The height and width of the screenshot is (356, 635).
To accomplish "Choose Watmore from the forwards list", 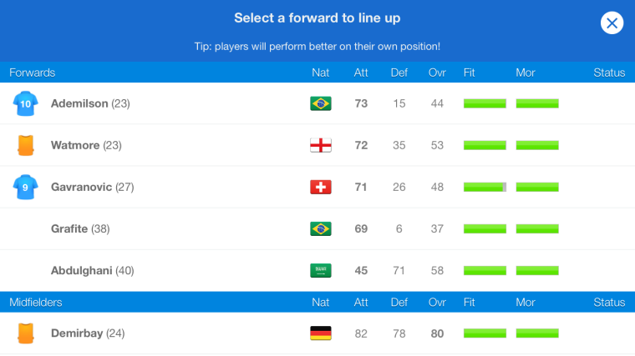I will [317, 145].
